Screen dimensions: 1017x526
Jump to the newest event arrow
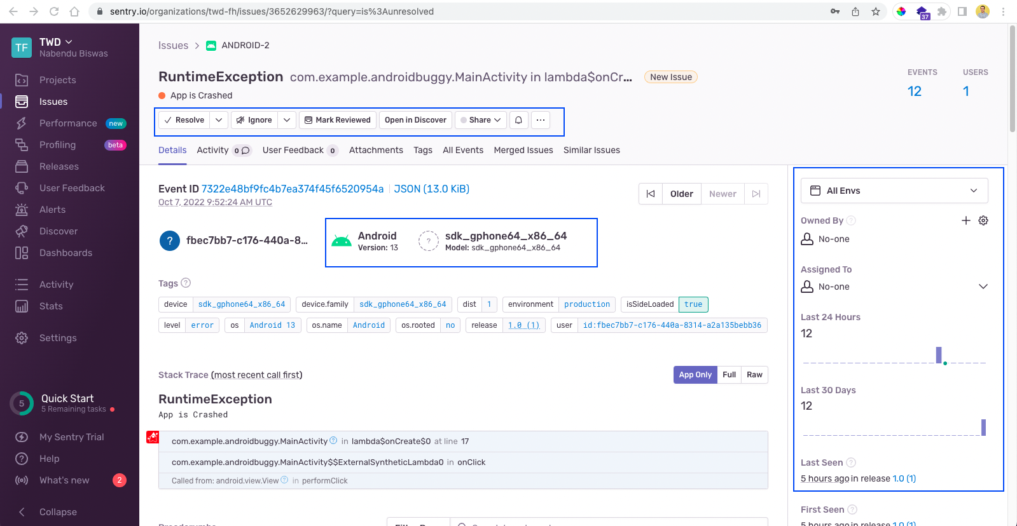pyautogui.click(x=756, y=194)
